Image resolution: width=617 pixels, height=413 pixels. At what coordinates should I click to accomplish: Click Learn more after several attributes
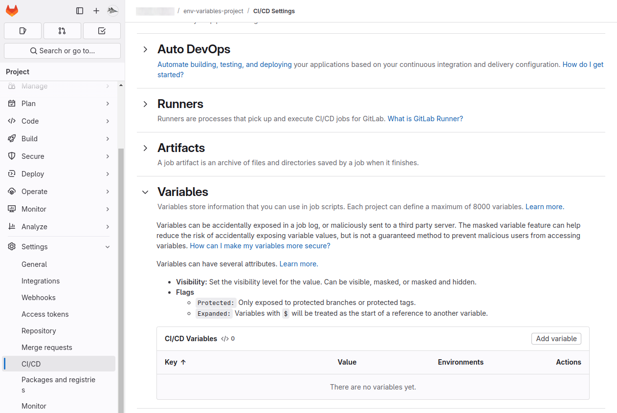pyautogui.click(x=298, y=264)
